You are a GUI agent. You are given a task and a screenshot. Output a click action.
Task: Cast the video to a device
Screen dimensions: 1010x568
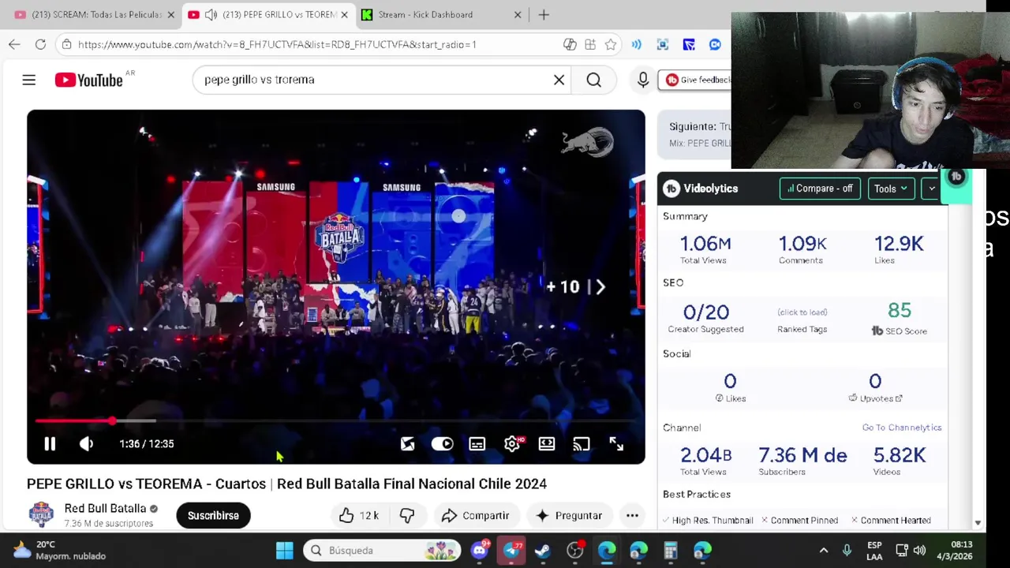click(x=582, y=444)
